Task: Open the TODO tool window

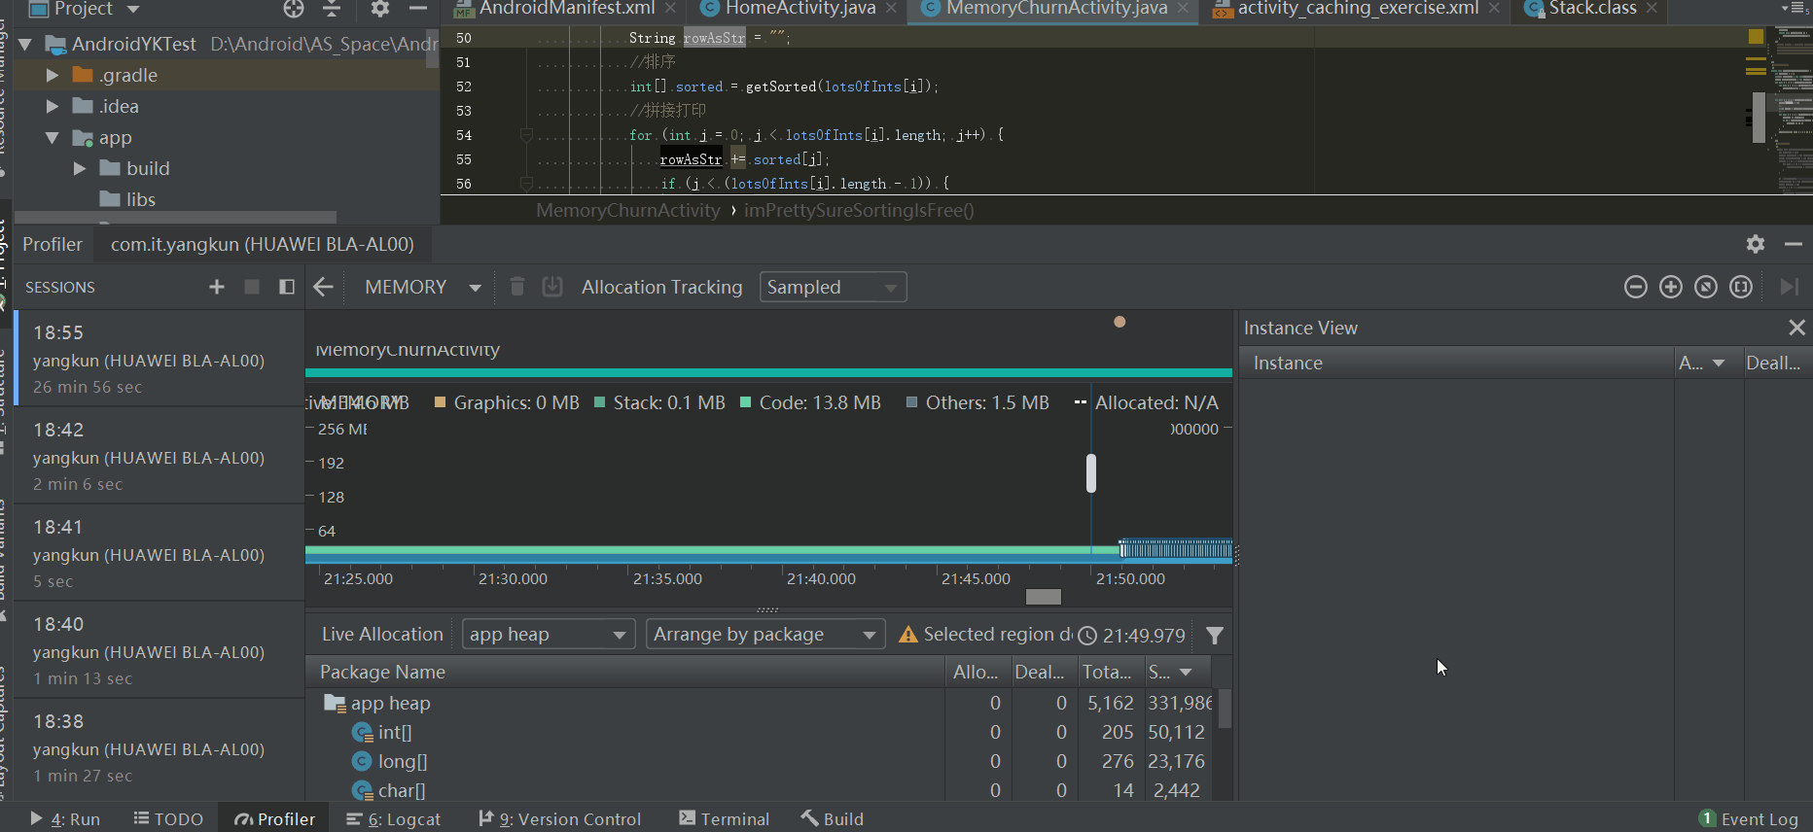Action: click(168, 819)
